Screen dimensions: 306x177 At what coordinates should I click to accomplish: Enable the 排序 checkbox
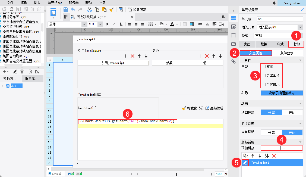point(264,66)
